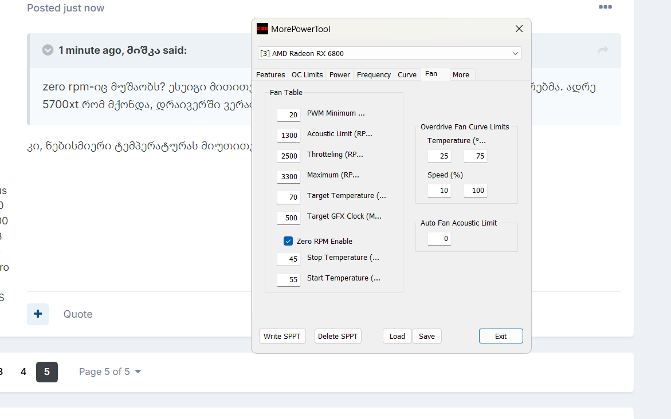This screenshot has height=419, width=671.
Task: Go to page 4 in pagination
Action: pyautogui.click(x=23, y=372)
